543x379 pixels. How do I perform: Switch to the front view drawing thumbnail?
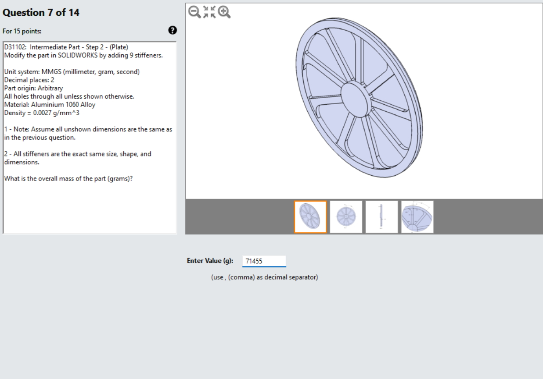346,217
